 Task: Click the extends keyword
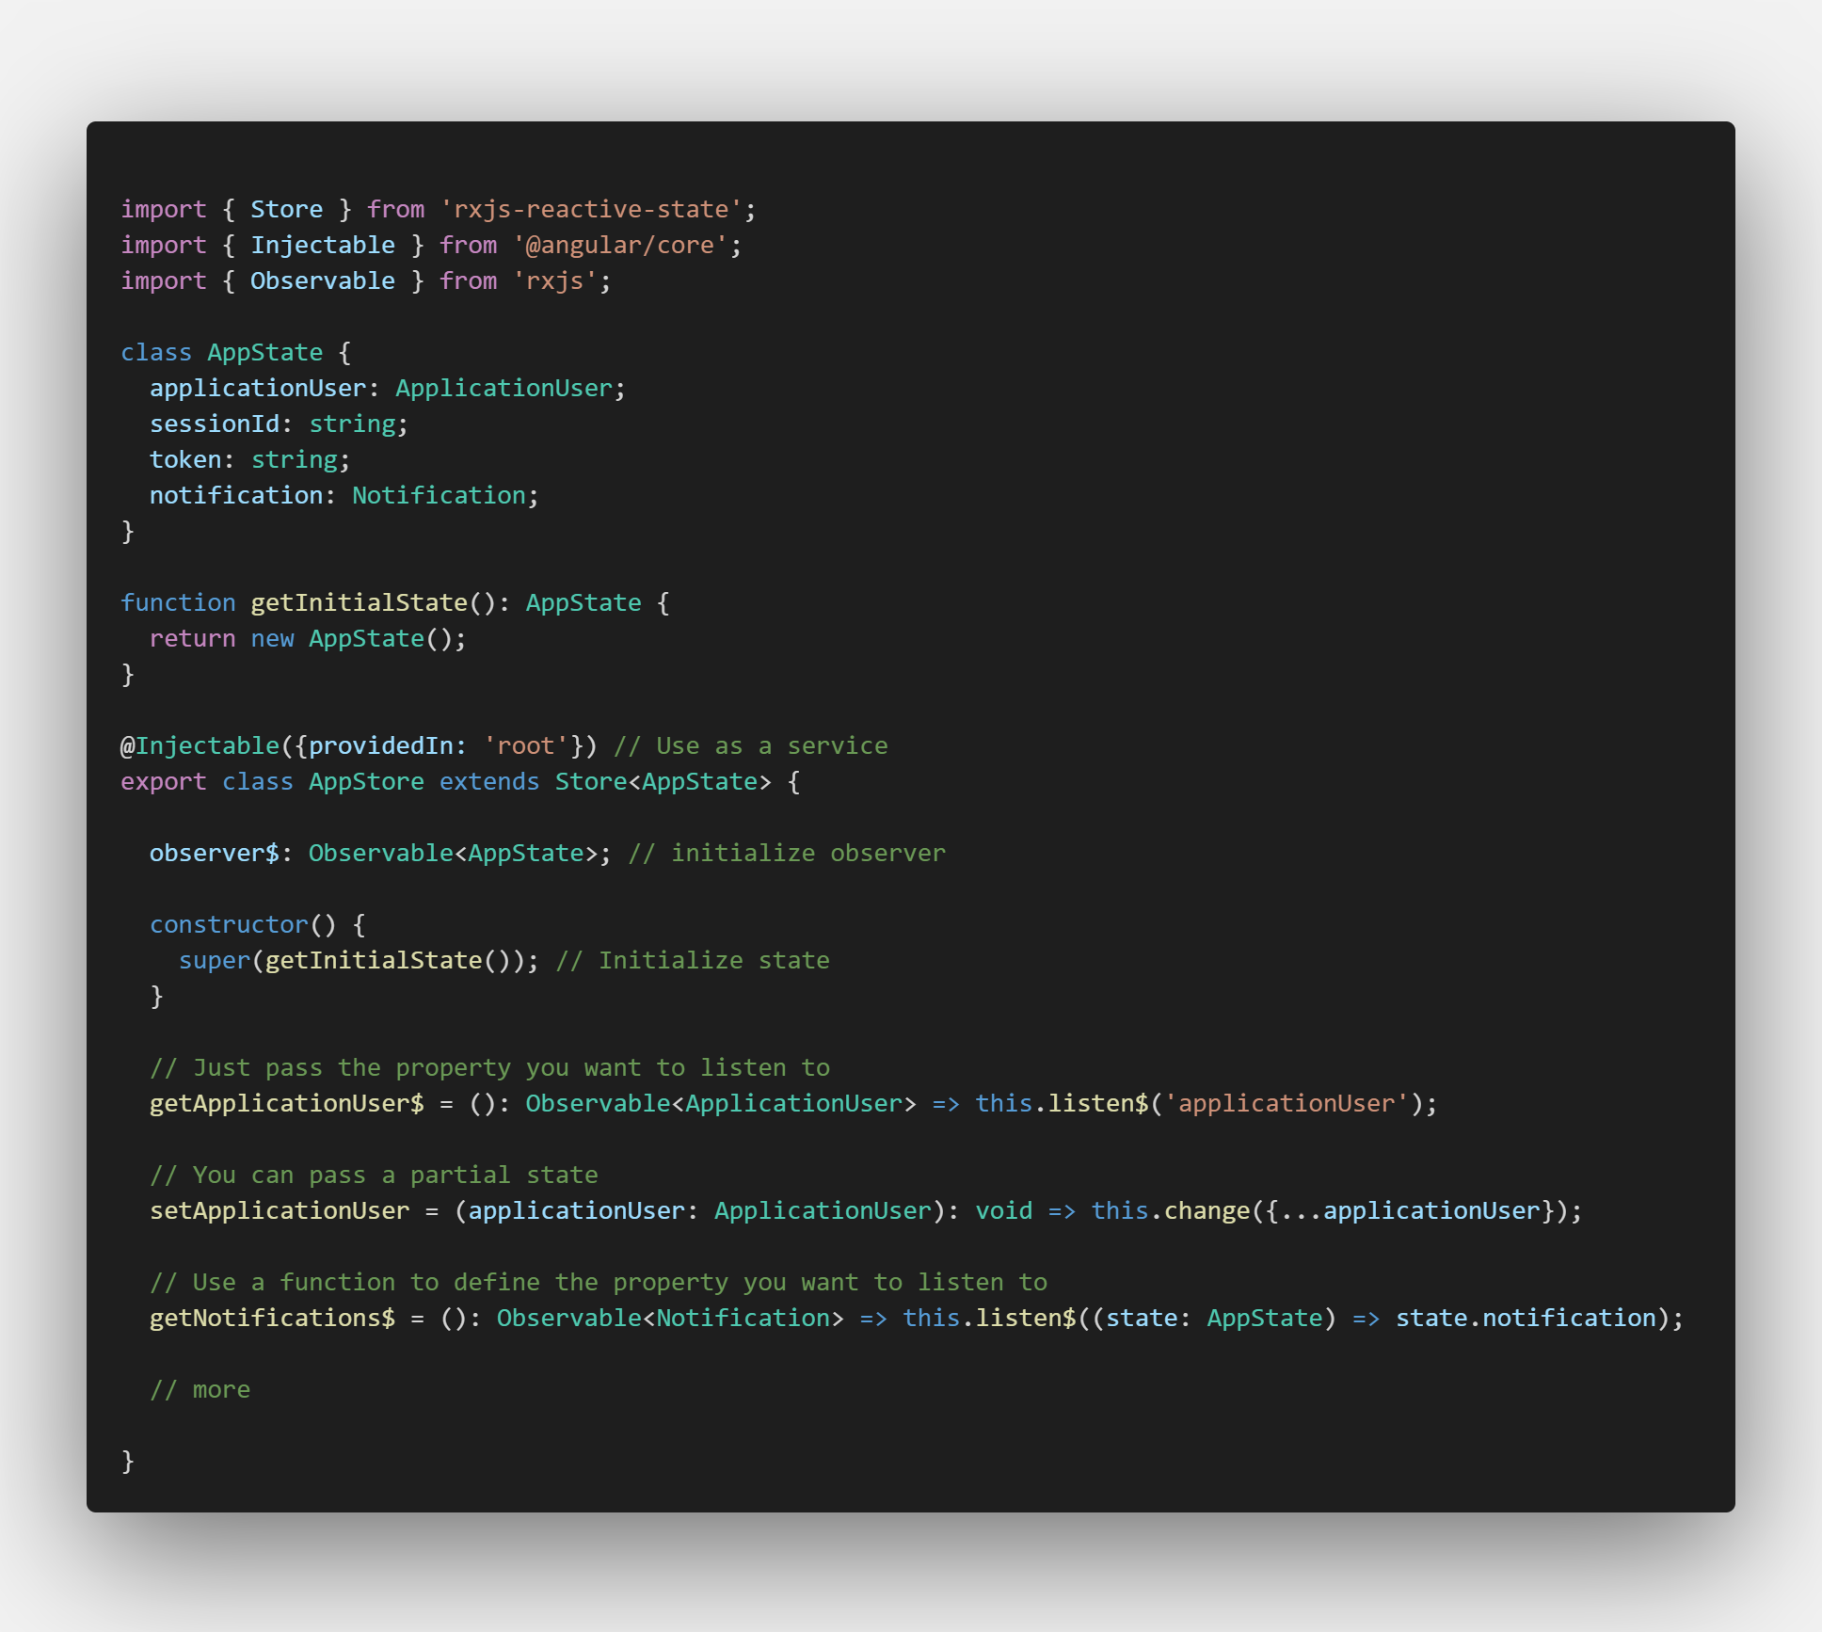[x=489, y=781]
